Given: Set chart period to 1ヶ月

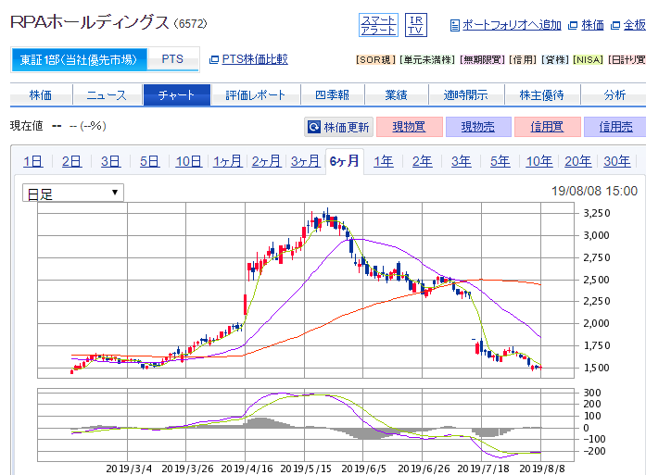Looking at the screenshot, I should [227, 161].
